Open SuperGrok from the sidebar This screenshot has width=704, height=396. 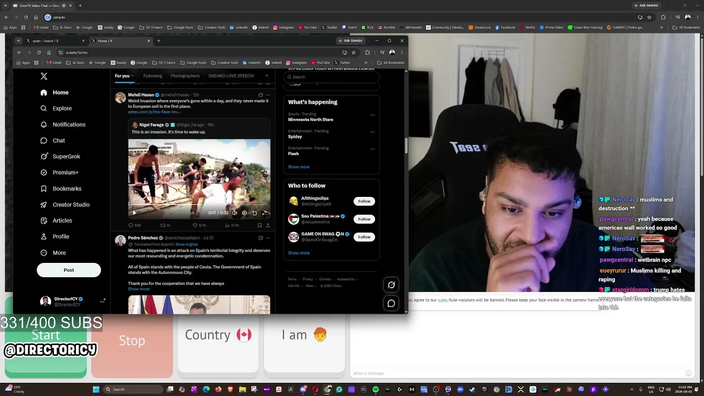coord(61,156)
